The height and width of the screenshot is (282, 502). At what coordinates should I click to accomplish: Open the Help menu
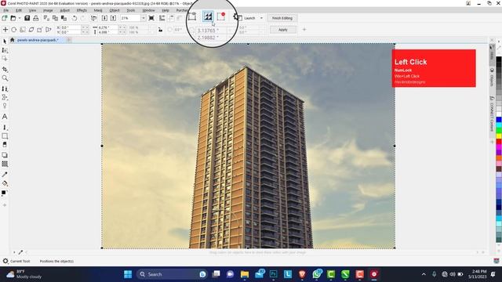(x=166, y=10)
